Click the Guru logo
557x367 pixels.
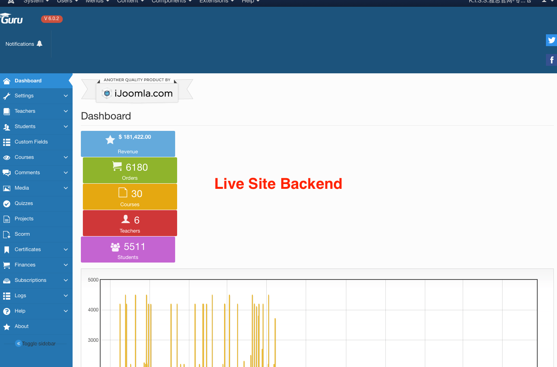click(x=11, y=19)
